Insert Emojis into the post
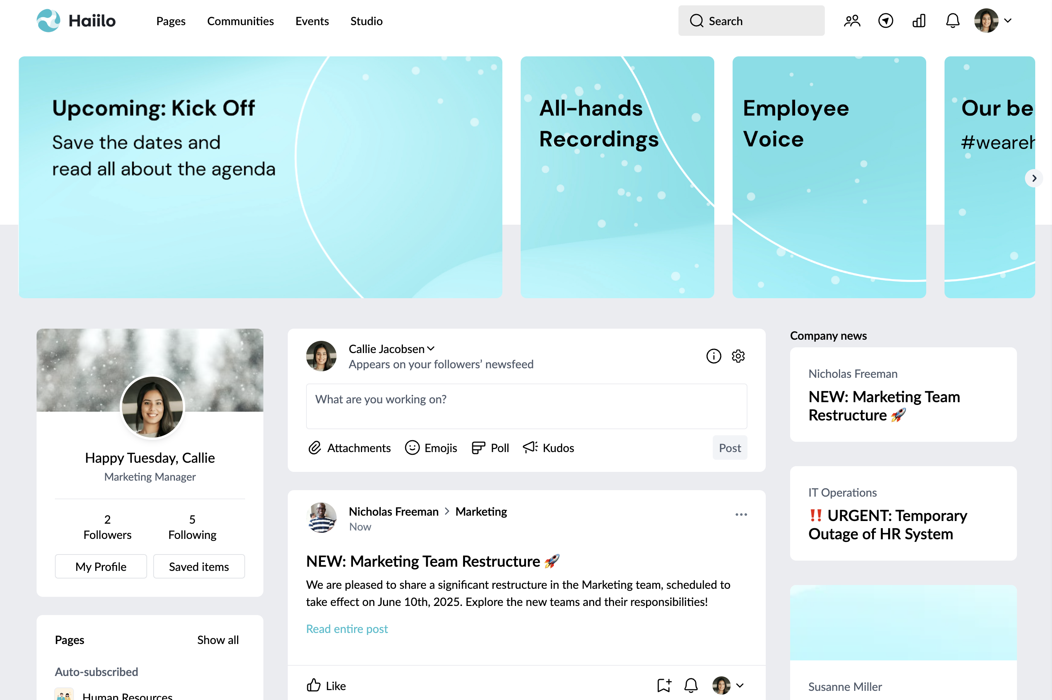 pos(431,448)
